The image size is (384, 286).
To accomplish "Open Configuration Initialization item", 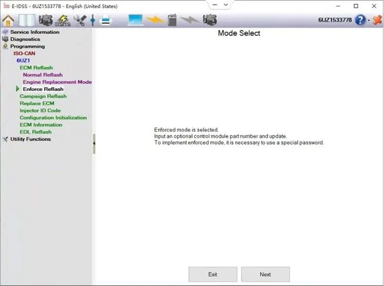I will (53, 117).
